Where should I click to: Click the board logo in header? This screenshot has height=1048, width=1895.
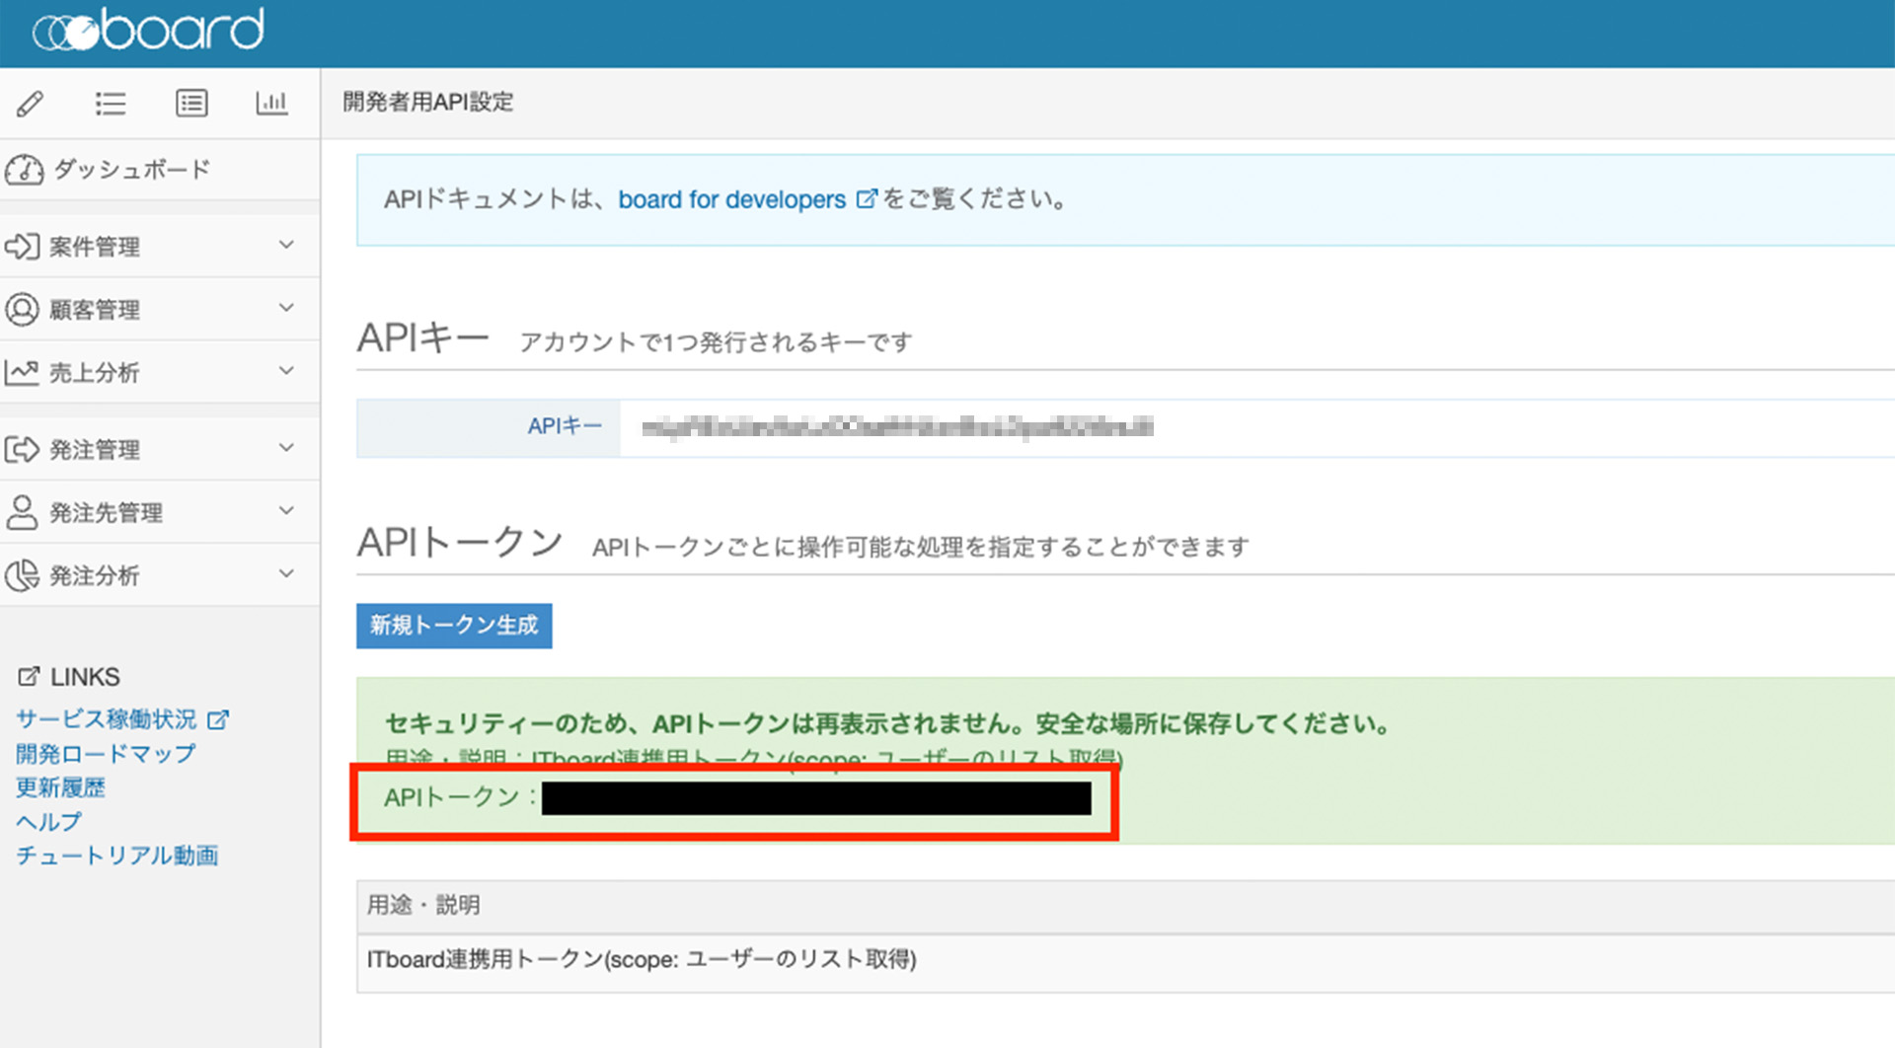148,32
